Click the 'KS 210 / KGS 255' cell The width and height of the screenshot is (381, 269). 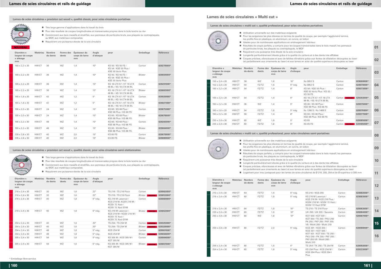click(314, 193)
